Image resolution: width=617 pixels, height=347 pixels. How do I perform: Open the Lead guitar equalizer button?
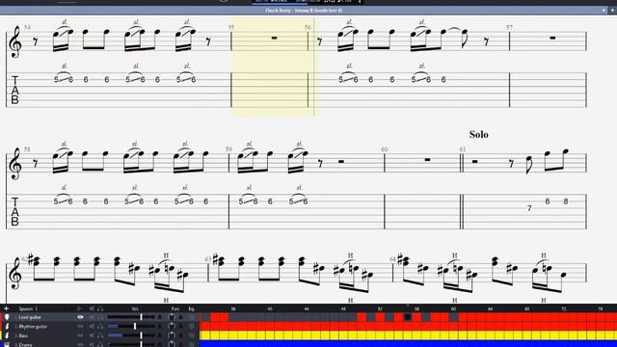[192, 317]
